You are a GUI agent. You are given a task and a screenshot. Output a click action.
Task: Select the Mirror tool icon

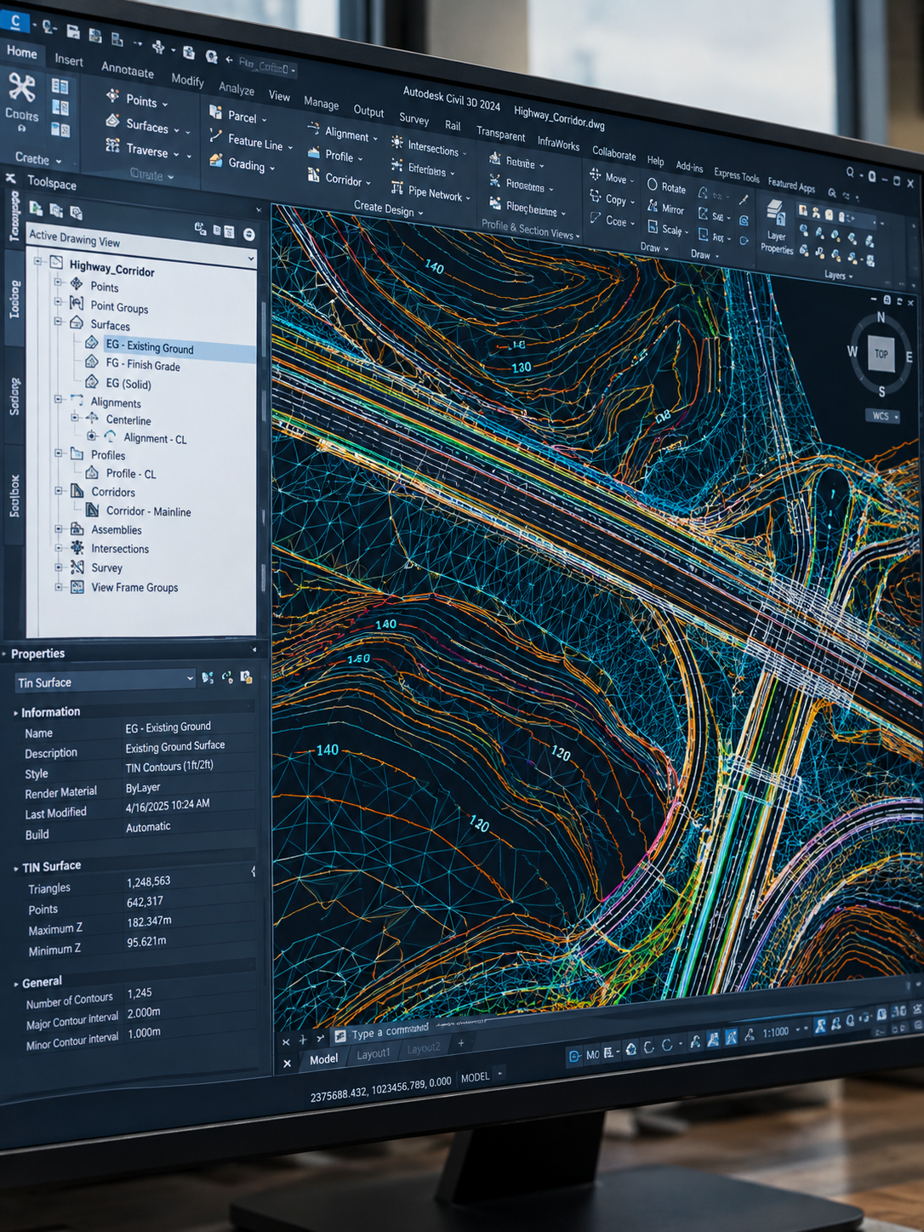(x=652, y=206)
